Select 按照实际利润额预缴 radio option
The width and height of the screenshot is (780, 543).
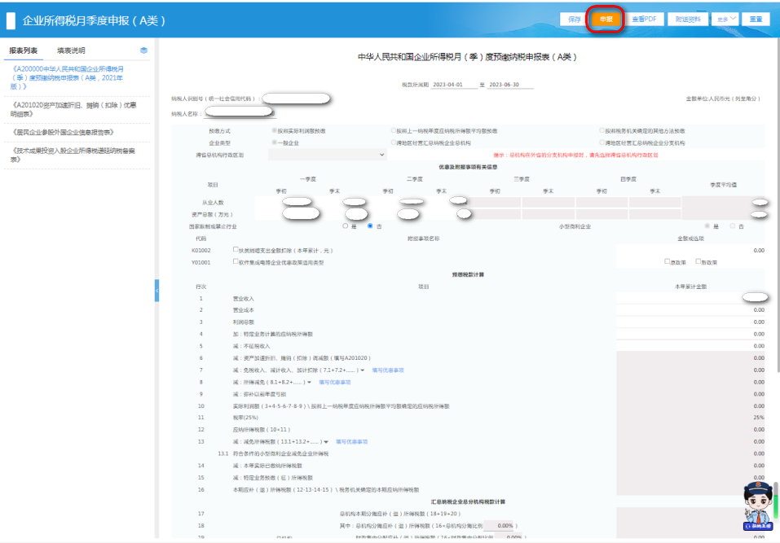click(x=274, y=130)
